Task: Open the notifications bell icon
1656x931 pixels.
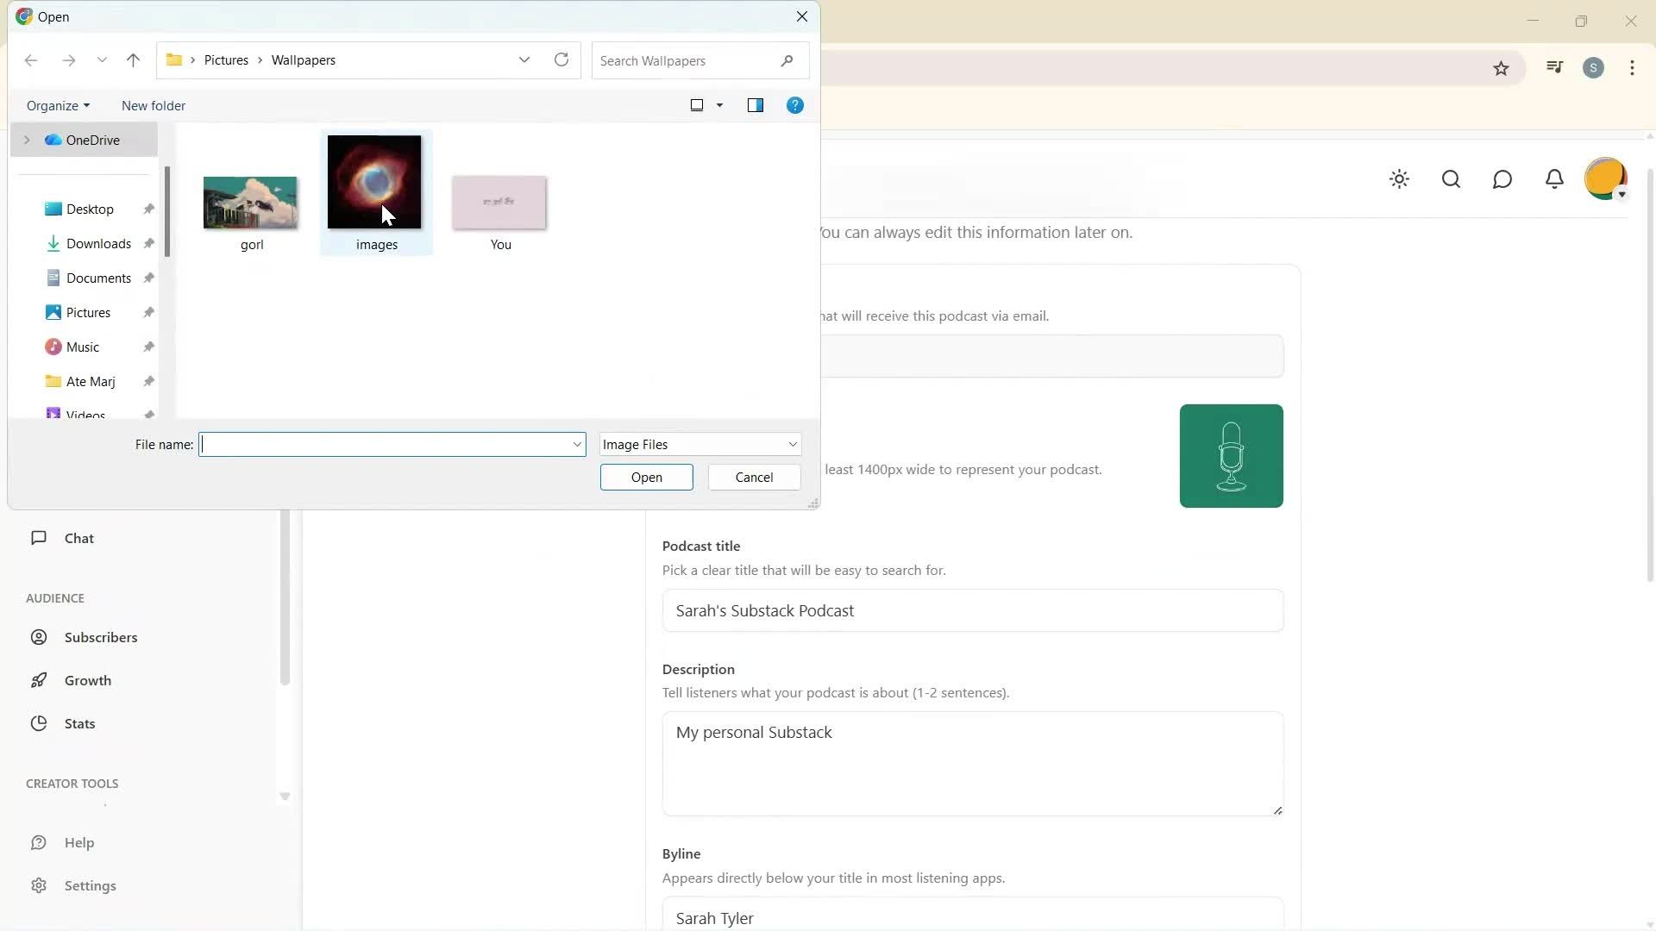Action: point(1554,179)
